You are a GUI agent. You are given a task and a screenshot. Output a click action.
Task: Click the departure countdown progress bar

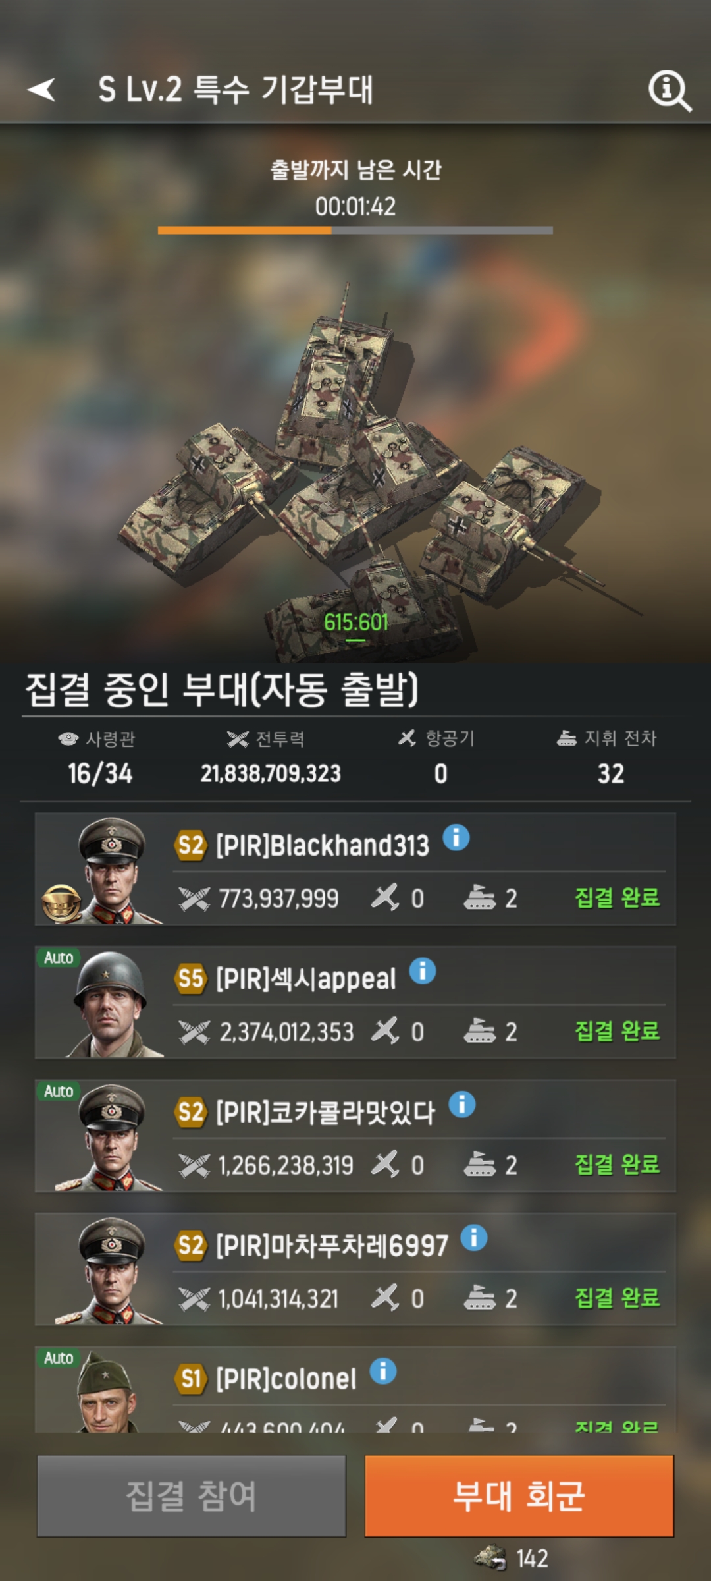coord(355,230)
